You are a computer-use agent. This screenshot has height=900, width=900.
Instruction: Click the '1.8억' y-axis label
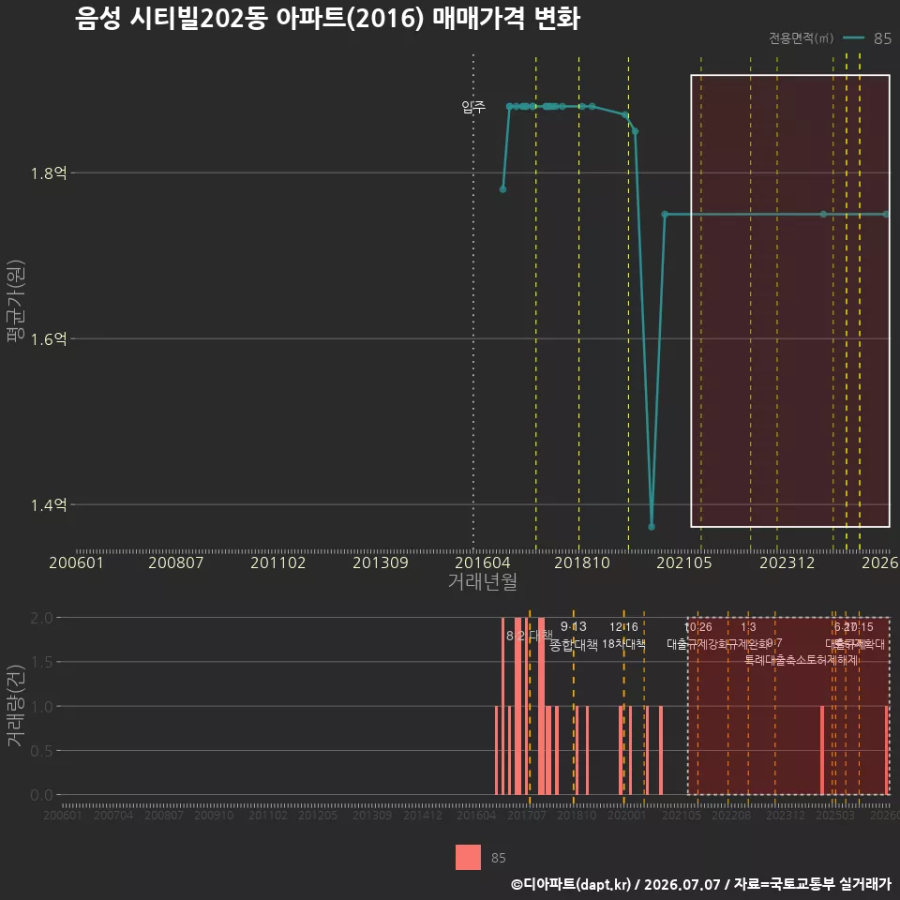(49, 173)
